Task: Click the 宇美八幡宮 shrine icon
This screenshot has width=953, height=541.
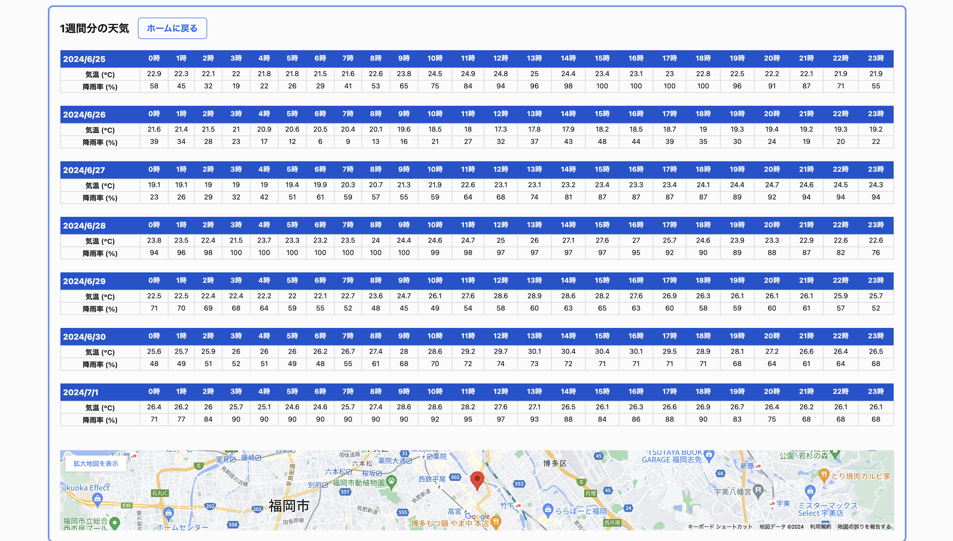Action: [758, 490]
